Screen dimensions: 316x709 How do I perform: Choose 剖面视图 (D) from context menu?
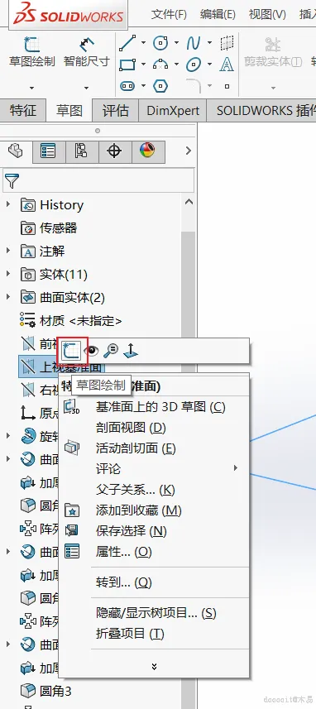click(154, 427)
